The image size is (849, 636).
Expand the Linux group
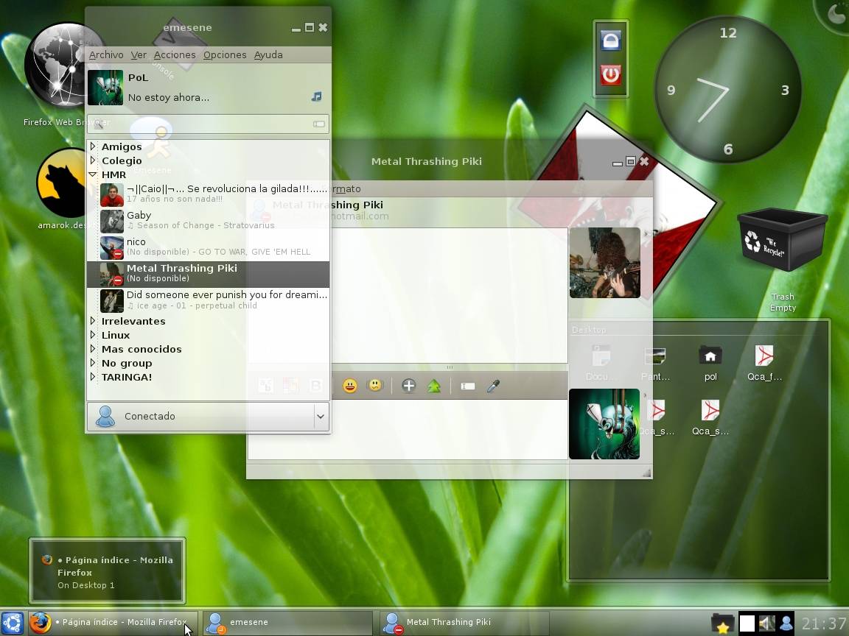[x=93, y=335]
